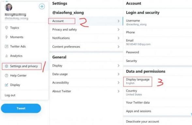Click the Moments lightning icon

click(7, 37)
